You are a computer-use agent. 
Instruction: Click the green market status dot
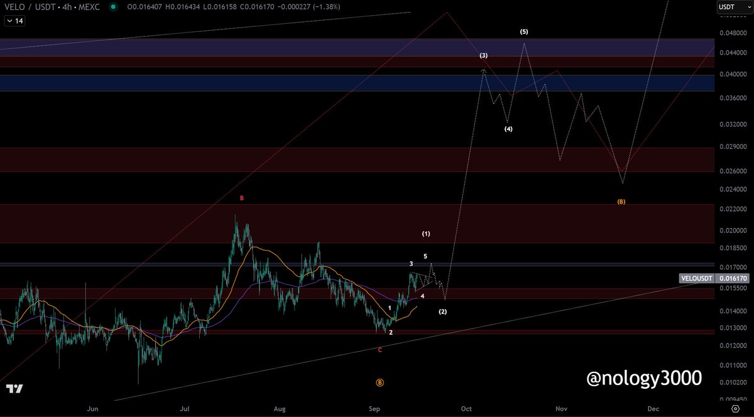(113, 8)
